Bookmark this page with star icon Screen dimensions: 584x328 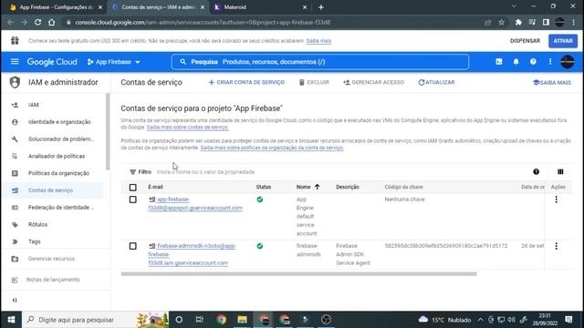click(x=501, y=22)
